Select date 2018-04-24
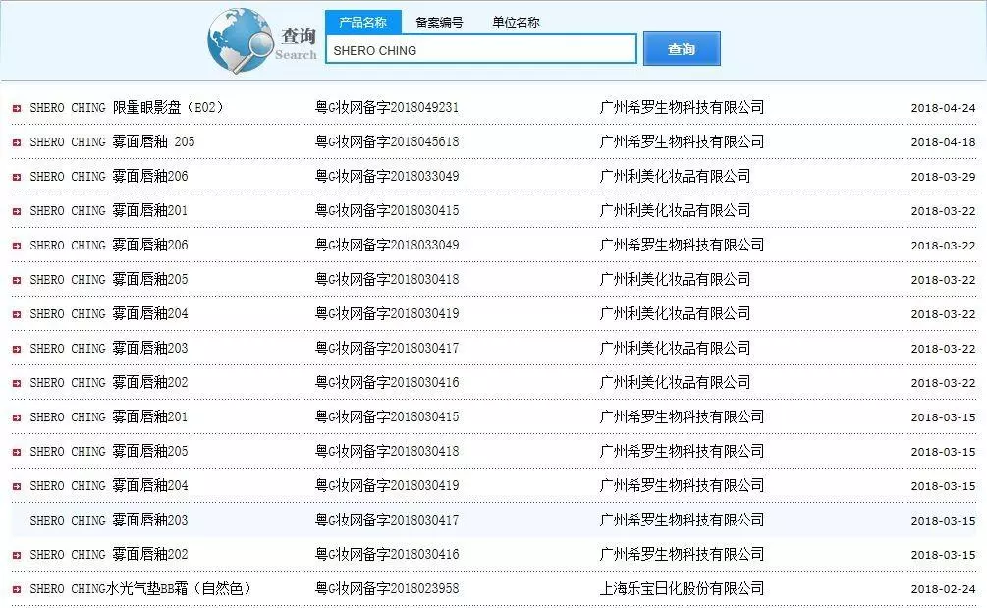987x608 pixels. [x=943, y=108]
